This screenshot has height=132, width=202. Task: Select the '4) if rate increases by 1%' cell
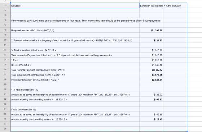[x=75, y=90]
